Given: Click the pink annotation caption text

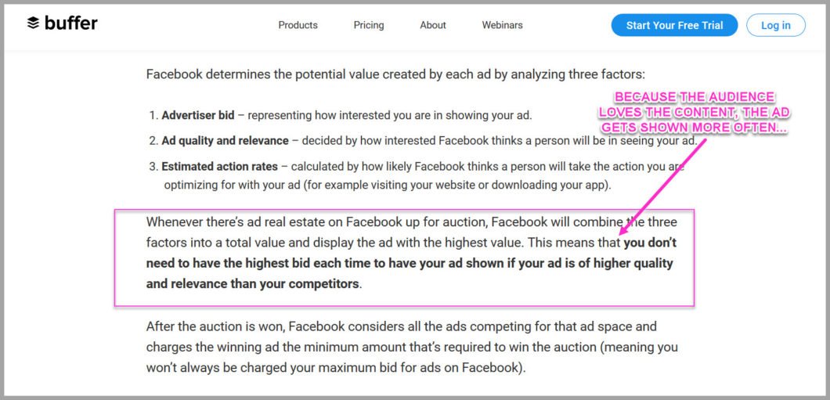Looking at the screenshot, I should [695, 113].
